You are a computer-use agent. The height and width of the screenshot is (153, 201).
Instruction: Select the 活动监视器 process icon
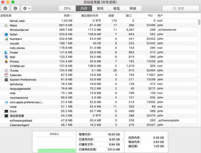tap(6, 116)
